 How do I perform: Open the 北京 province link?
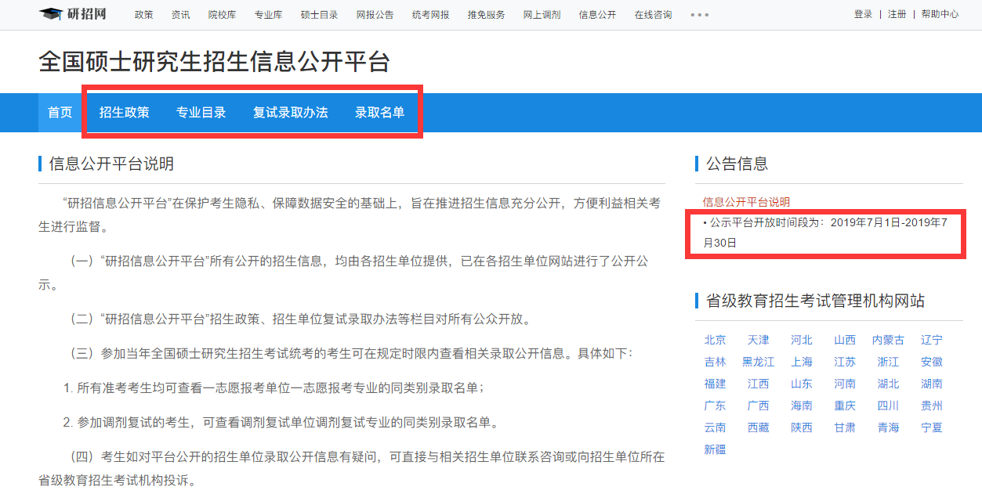tap(715, 340)
